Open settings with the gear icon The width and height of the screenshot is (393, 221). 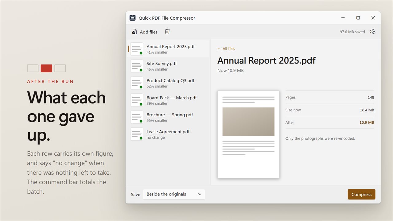tap(373, 32)
